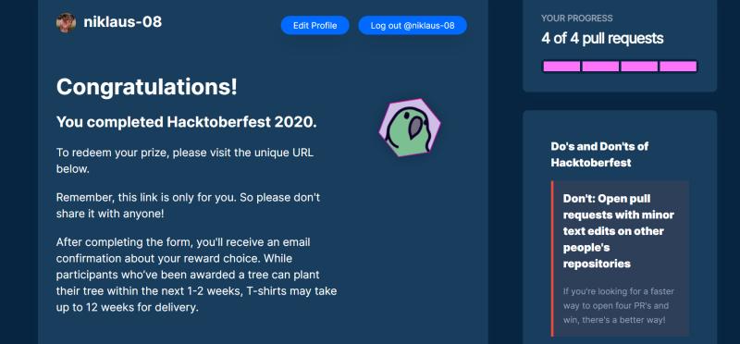The height and width of the screenshot is (344, 740).
Task: Log out of @niklaus-08 account
Action: tap(413, 26)
